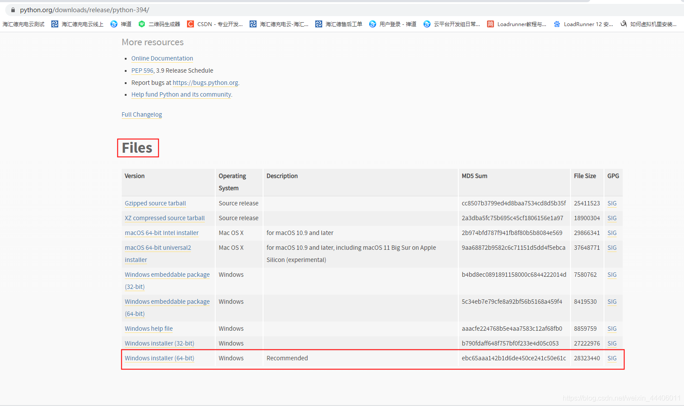This screenshot has width=684, height=406.
Task: Open the Online Documentation link
Action: [x=162, y=58]
